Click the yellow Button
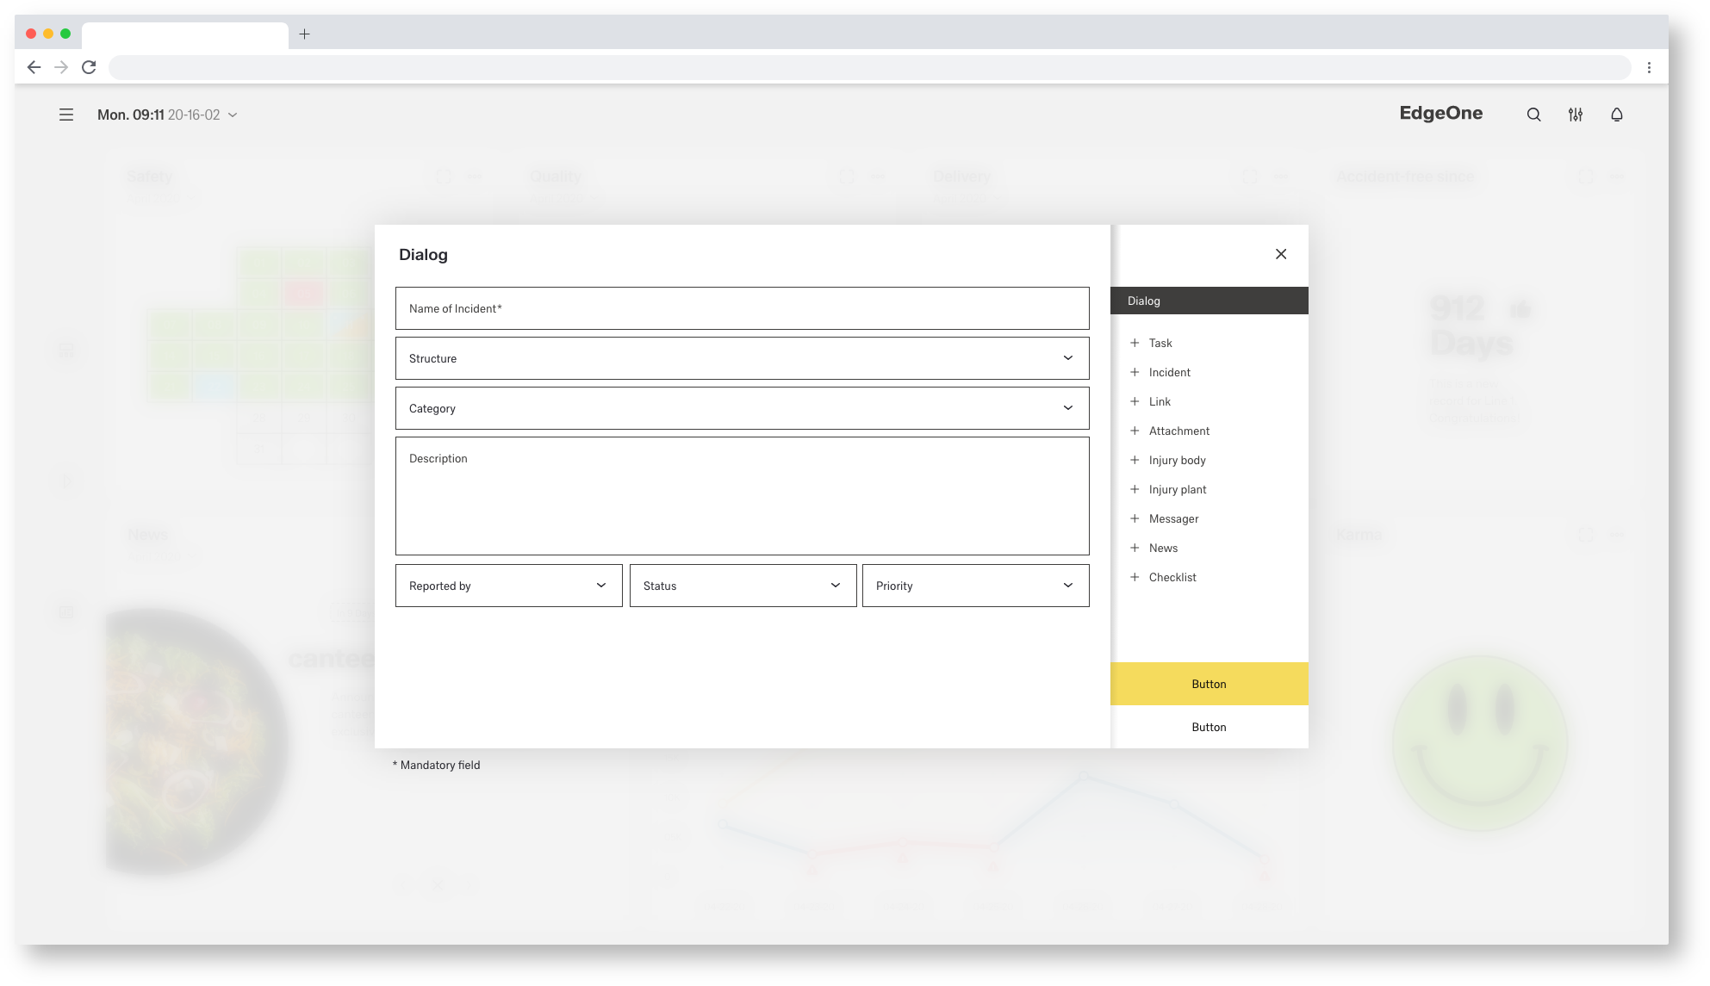The height and width of the screenshot is (986, 1710). coord(1209,684)
